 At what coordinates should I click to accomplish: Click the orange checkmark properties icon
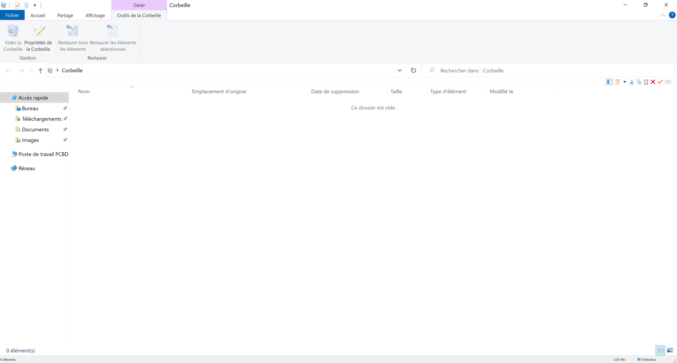click(660, 82)
